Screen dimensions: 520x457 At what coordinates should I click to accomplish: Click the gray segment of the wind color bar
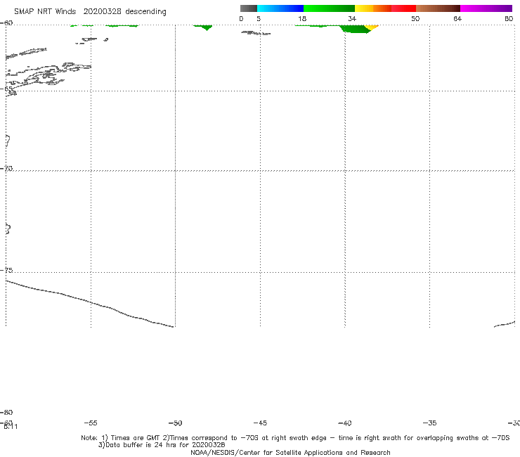(248, 8)
